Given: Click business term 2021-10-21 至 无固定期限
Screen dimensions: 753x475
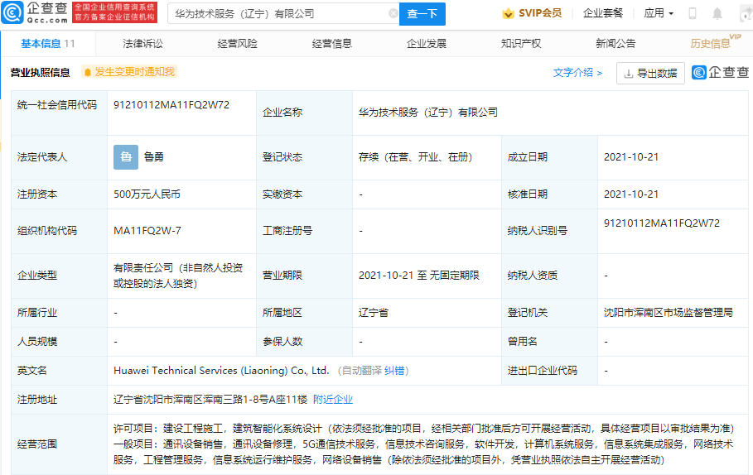Looking at the screenshot, I should [419, 276].
